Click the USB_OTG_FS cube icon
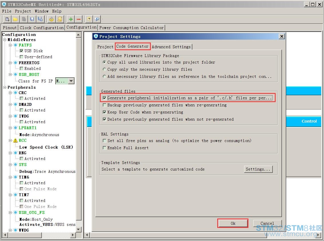324x241 pixels. (x=15, y=212)
